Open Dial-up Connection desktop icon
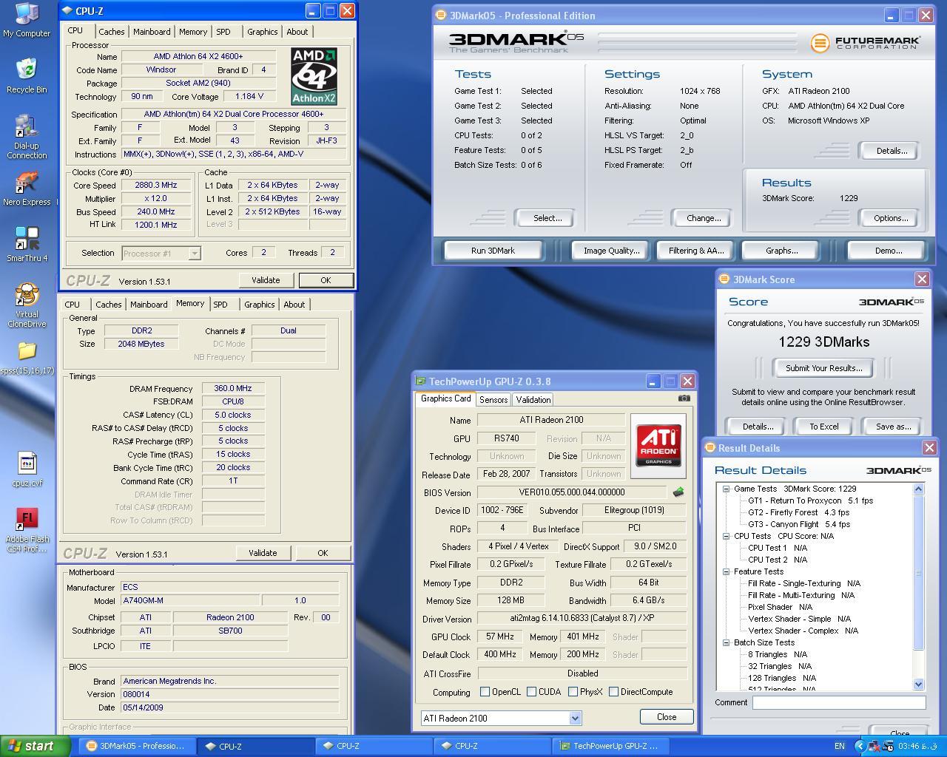This screenshot has height=757, width=947. tap(27, 137)
